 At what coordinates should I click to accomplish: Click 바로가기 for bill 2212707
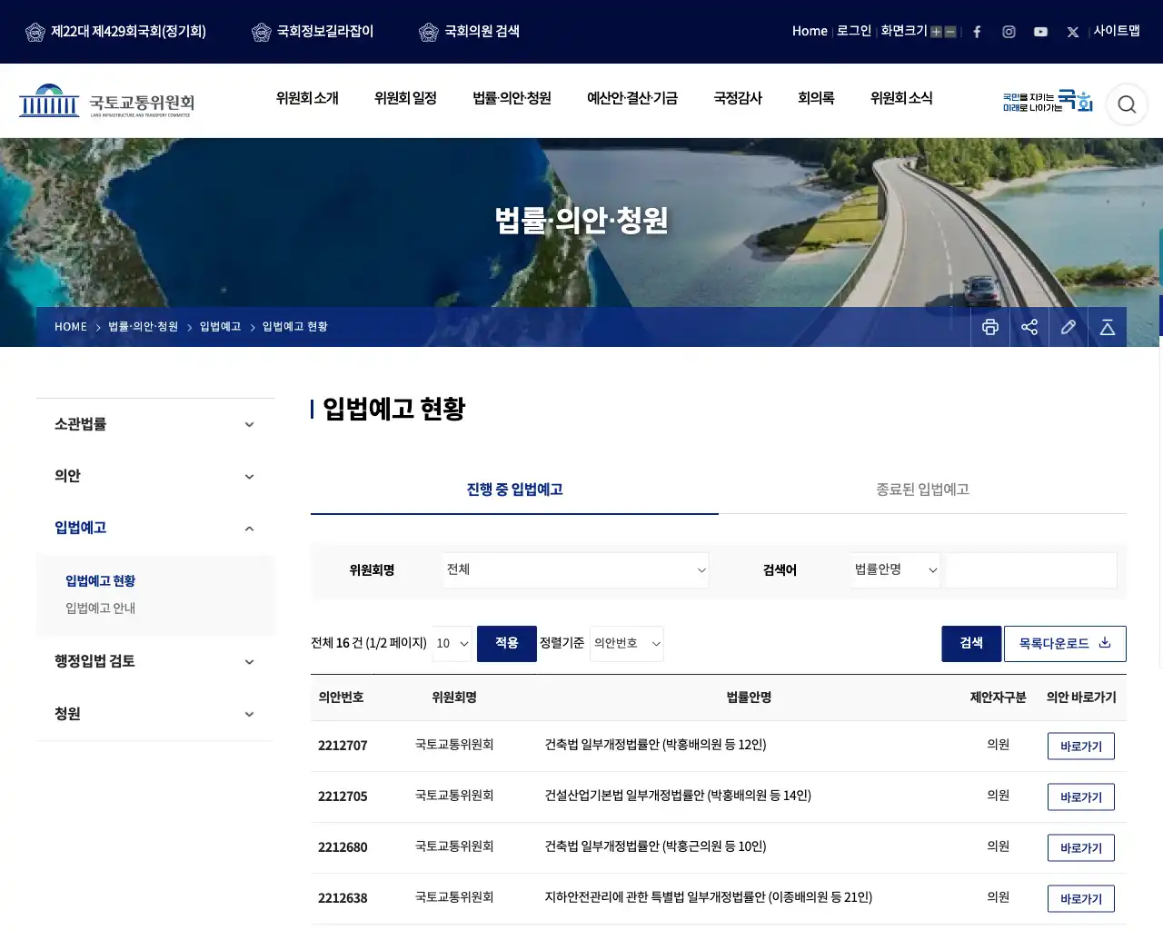[x=1081, y=747]
